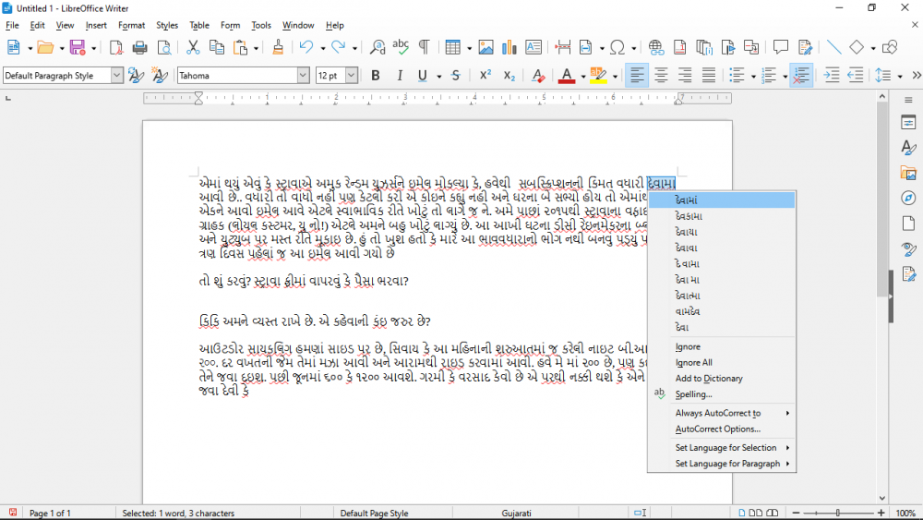The image size is (923, 520).
Task: Open the Paragraph Style dropdown
Action: coord(116,76)
